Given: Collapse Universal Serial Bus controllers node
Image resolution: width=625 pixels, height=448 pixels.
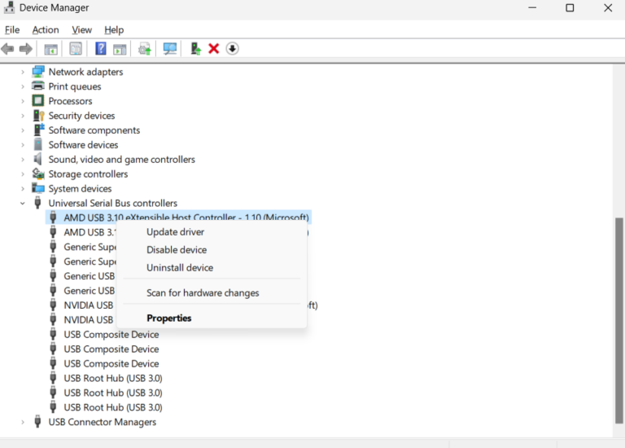Looking at the screenshot, I should pos(23,204).
